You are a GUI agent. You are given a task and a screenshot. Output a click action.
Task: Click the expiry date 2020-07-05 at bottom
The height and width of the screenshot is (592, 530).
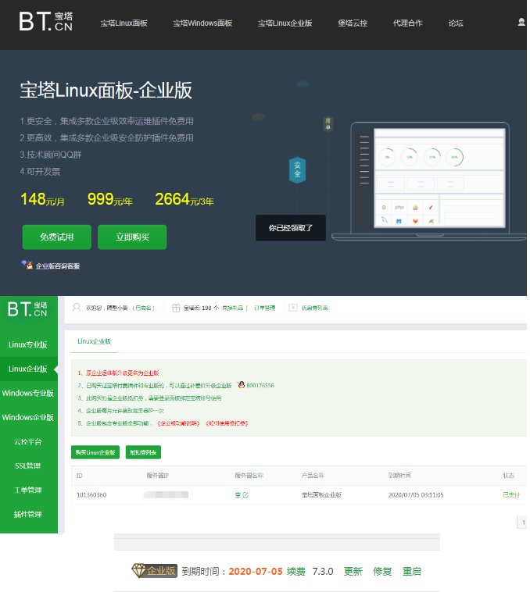256,571
